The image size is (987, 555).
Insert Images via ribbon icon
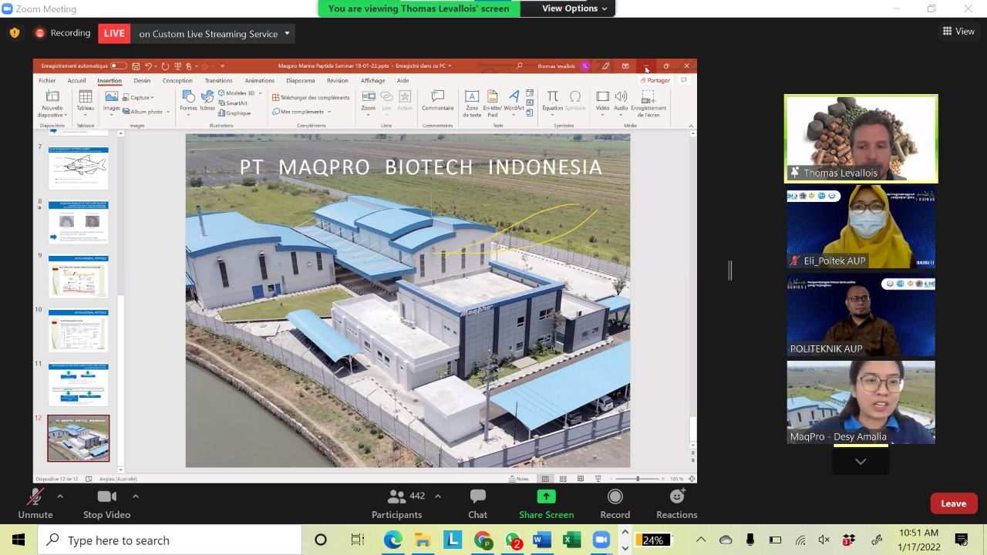[112, 102]
